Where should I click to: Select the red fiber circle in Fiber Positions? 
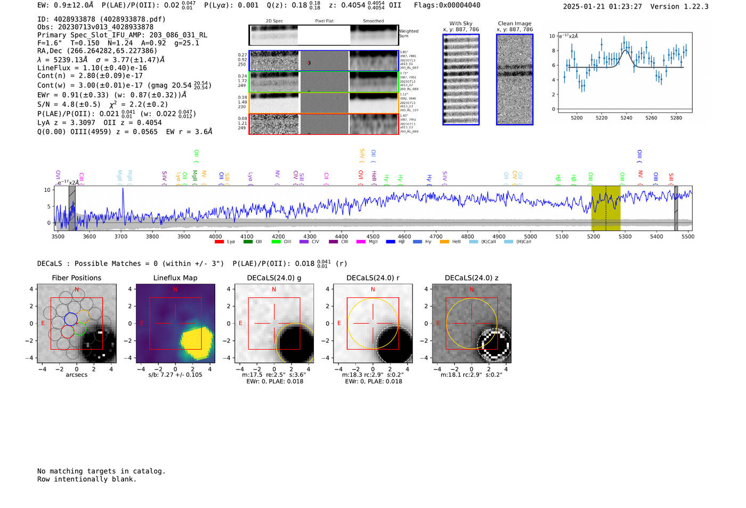(67, 332)
